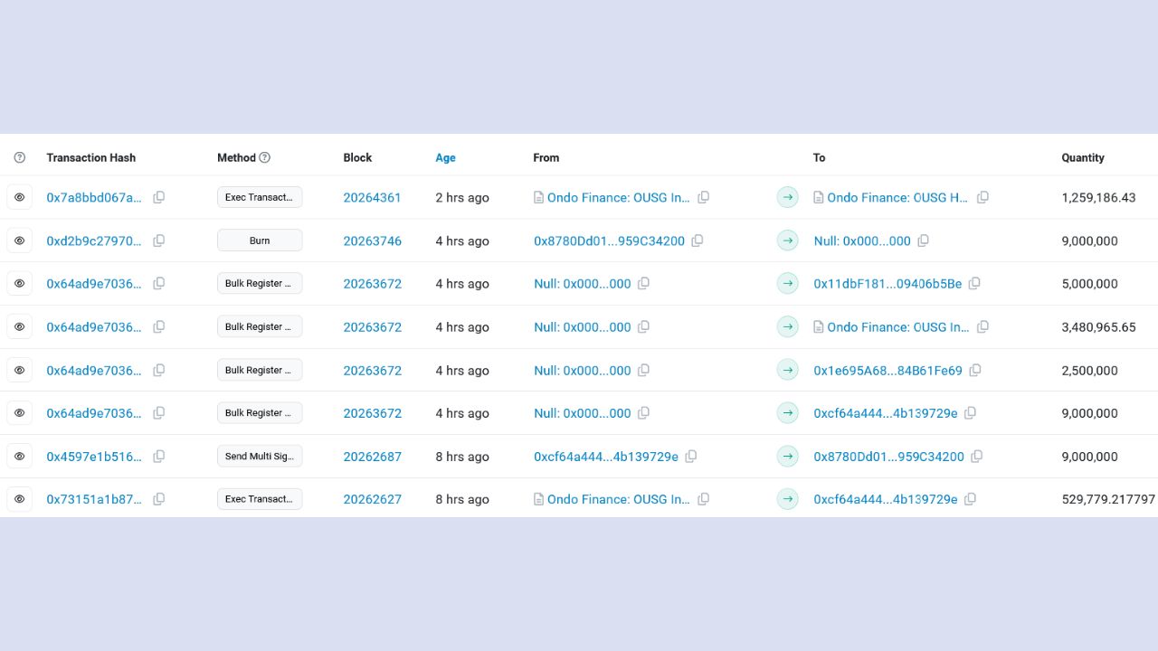Click the green arrow in the Burn row
The image size is (1158, 651).
click(x=788, y=241)
